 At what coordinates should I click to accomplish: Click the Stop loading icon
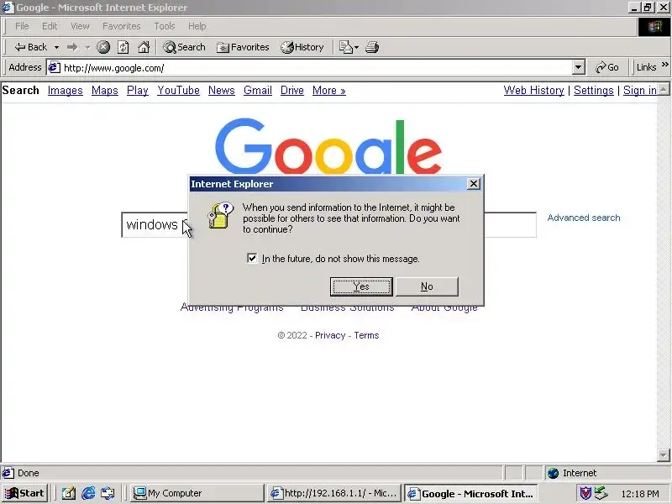102,47
